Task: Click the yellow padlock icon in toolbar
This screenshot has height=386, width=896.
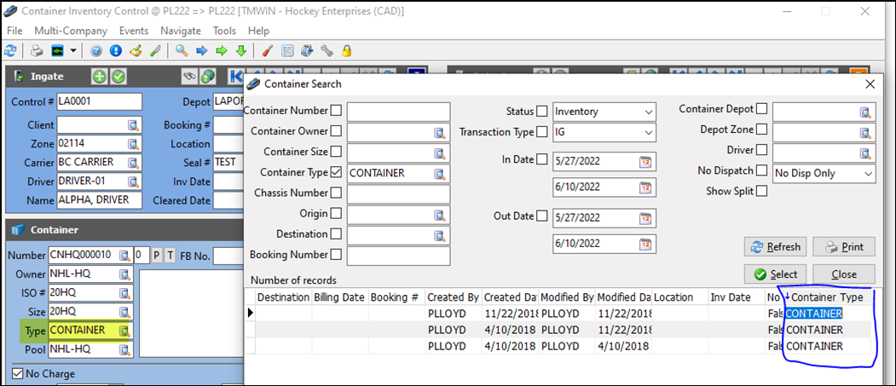Action: click(347, 51)
